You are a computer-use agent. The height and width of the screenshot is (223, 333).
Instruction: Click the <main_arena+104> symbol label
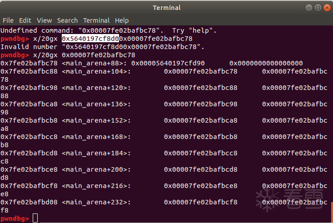click(96, 71)
